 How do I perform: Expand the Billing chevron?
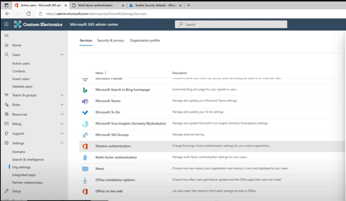point(62,124)
